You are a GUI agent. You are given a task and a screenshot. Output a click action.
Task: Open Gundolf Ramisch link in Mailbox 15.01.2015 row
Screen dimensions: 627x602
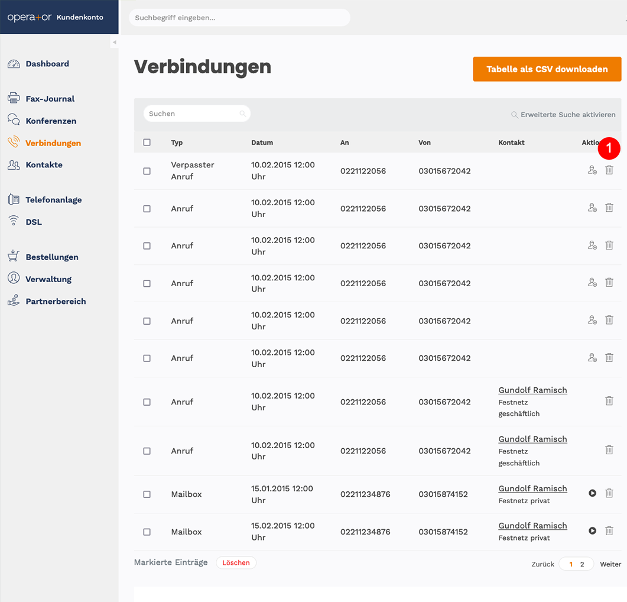click(532, 488)
